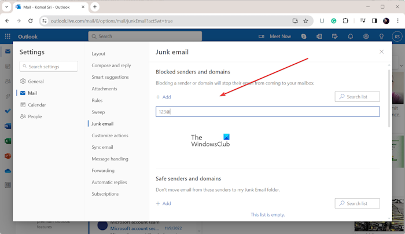Viewport: 405px width, 234px height.
Task: Search the safe senders list
Action: point(357,203)
